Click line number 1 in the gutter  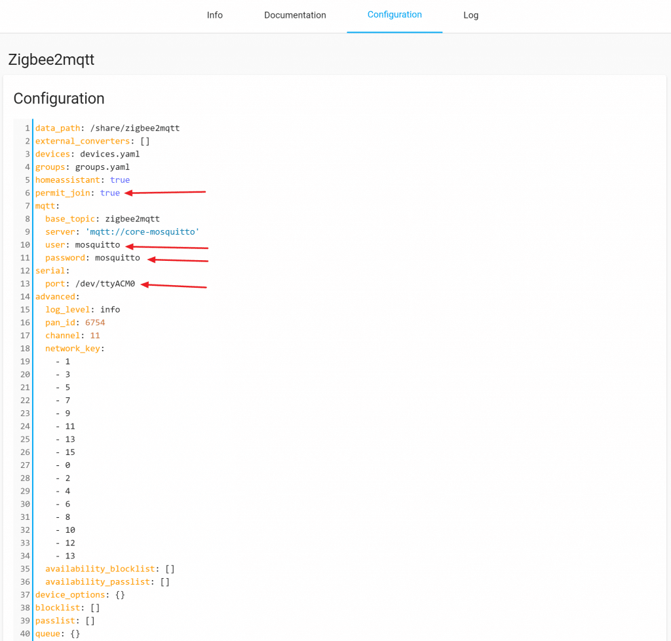coord(28,128)
